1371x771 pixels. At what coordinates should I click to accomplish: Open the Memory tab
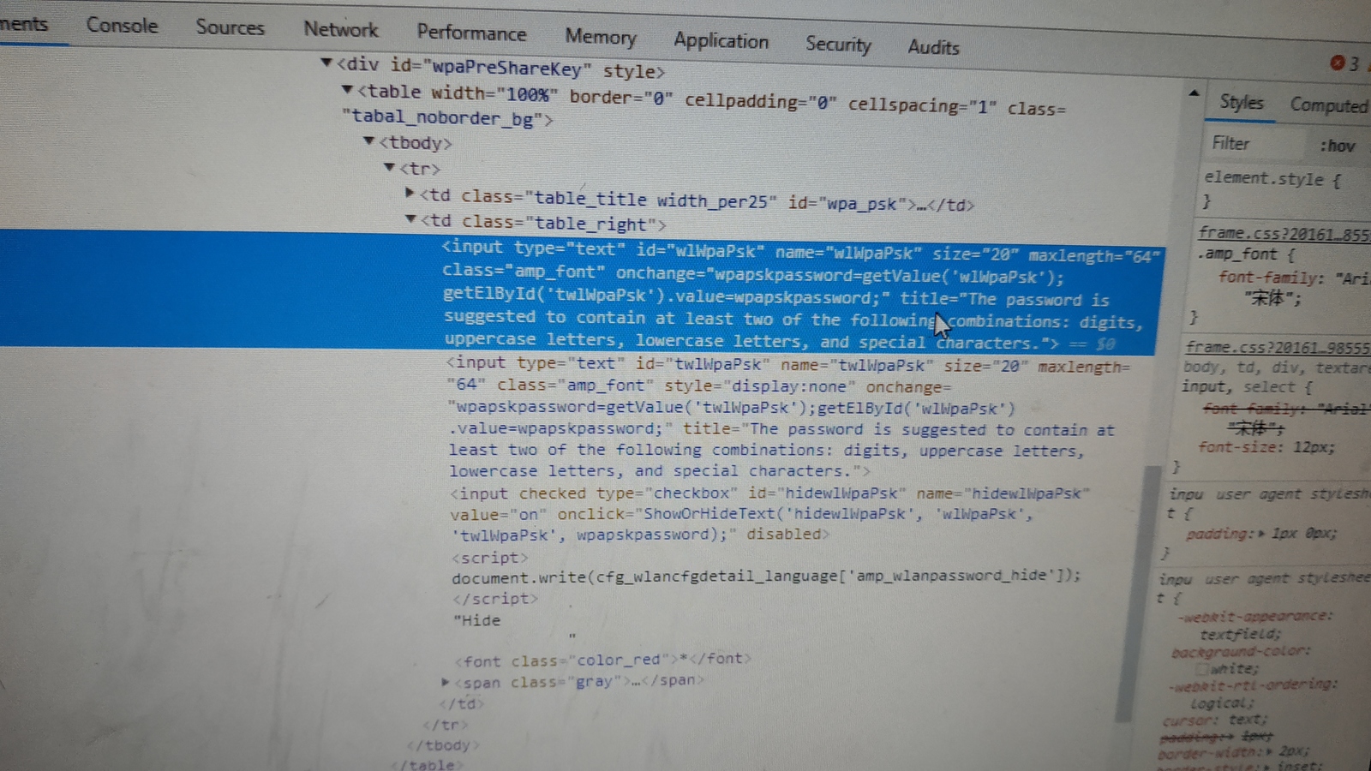(600, 37)
